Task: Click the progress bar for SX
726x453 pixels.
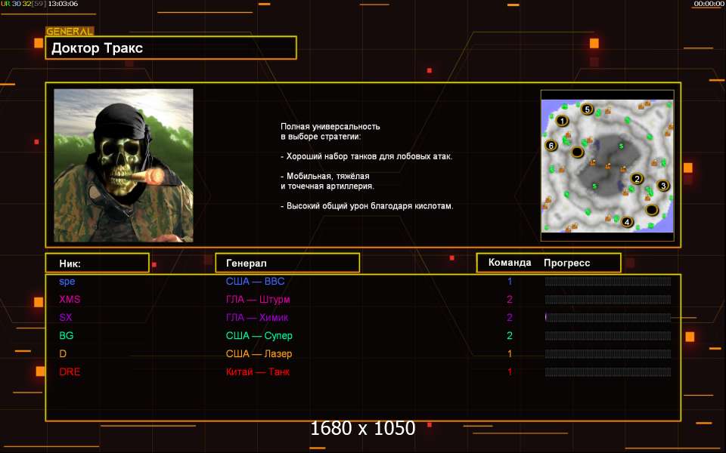Action: [x=608, y=318]
